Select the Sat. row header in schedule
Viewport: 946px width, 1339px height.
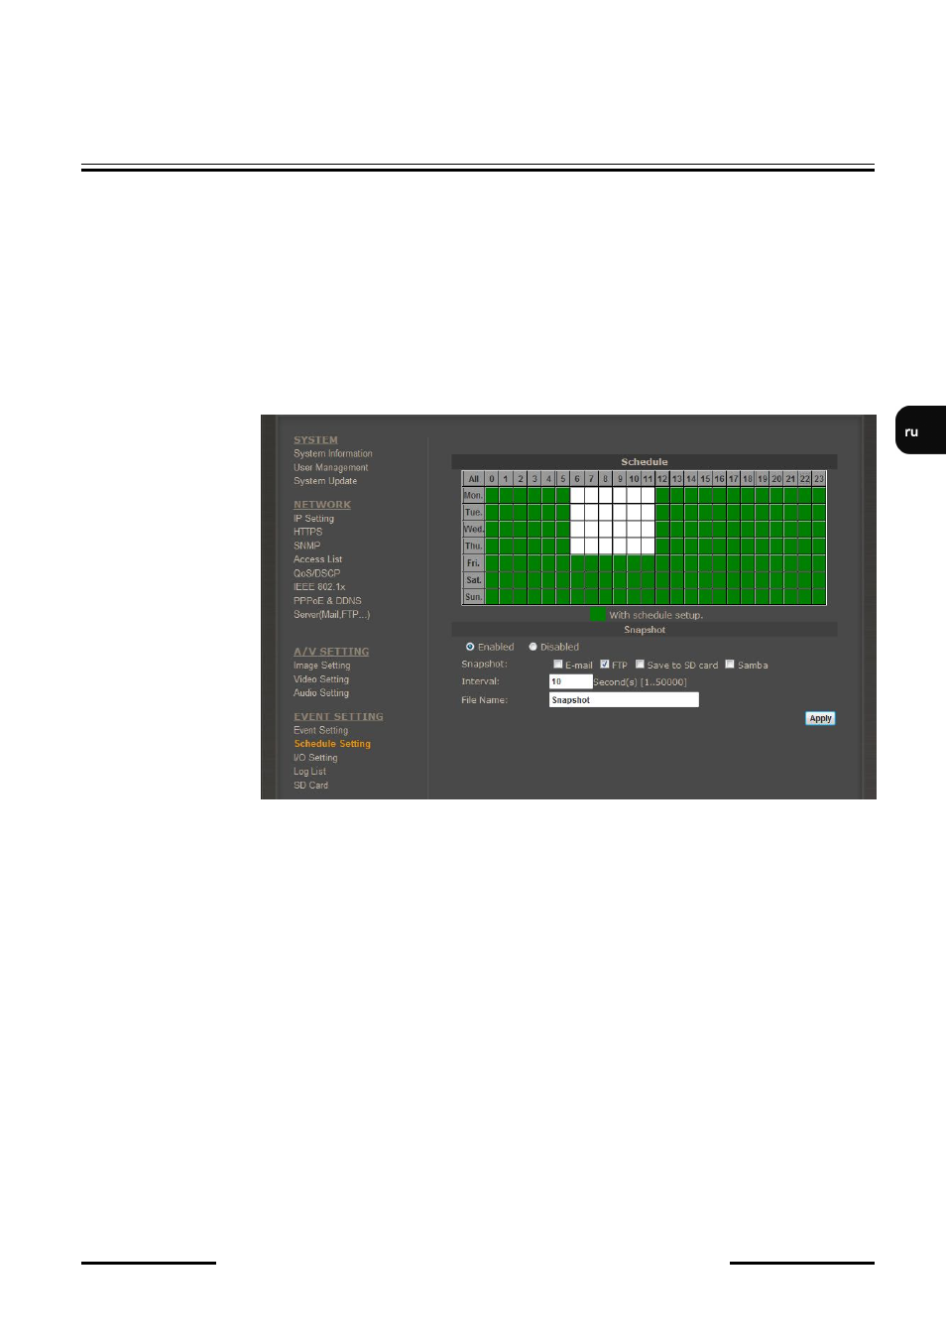(473, 579)
